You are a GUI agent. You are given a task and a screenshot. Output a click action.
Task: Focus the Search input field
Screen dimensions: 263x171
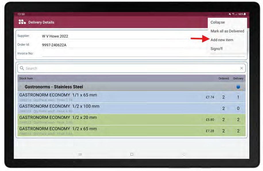click(x=129, y=68)
